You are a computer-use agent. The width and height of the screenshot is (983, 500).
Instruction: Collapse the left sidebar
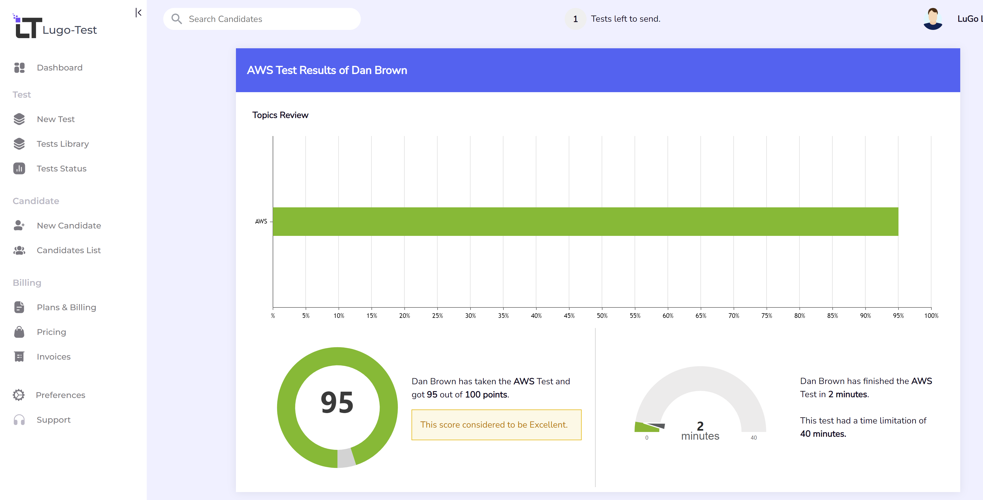tap(139, 13)
